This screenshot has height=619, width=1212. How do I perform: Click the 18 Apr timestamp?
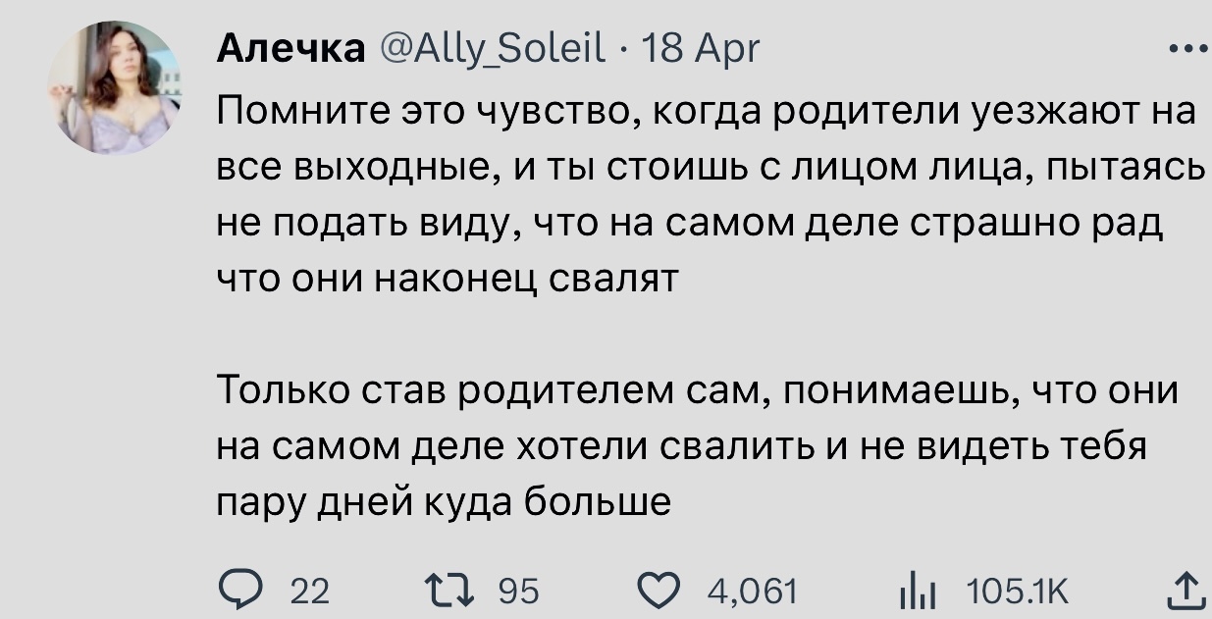pyautogui.click(x=700, y=48)
